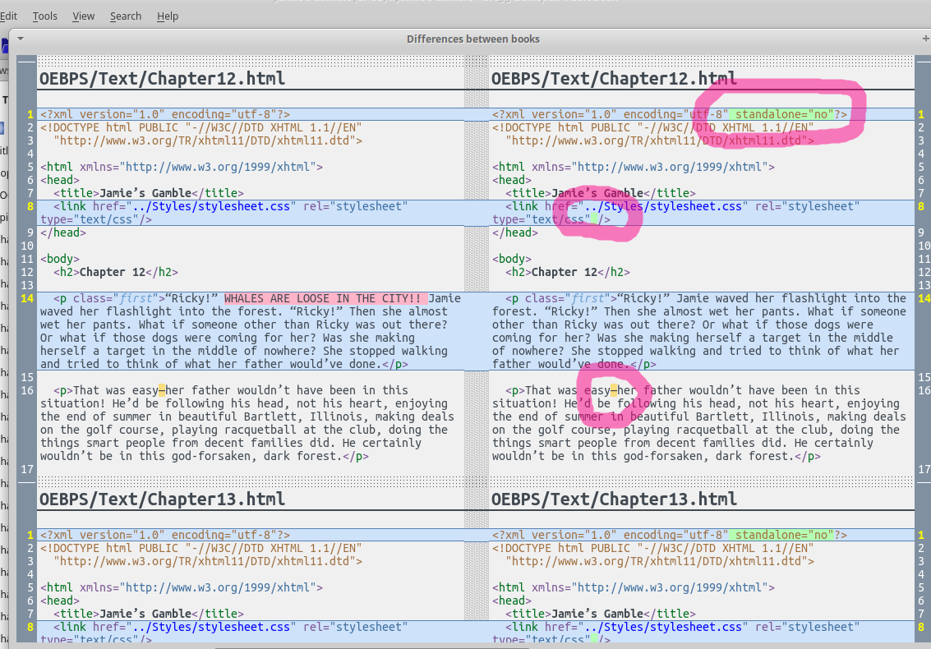Open the Differences between books window menu arrow
Viewport: 931px width, 649px height.
(x=21, y=39)
